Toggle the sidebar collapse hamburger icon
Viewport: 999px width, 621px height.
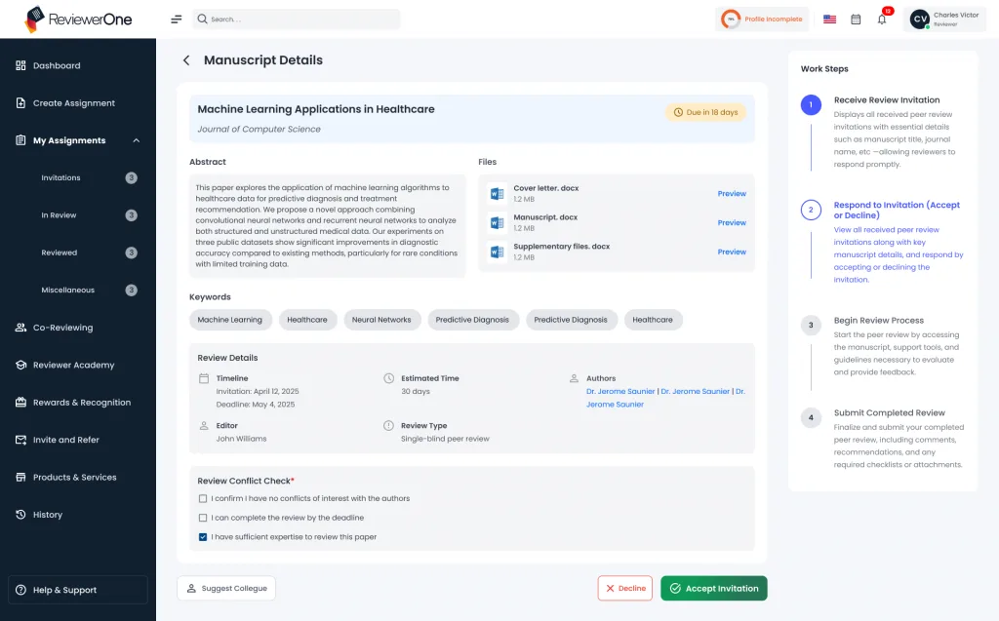tap(176, 19)
